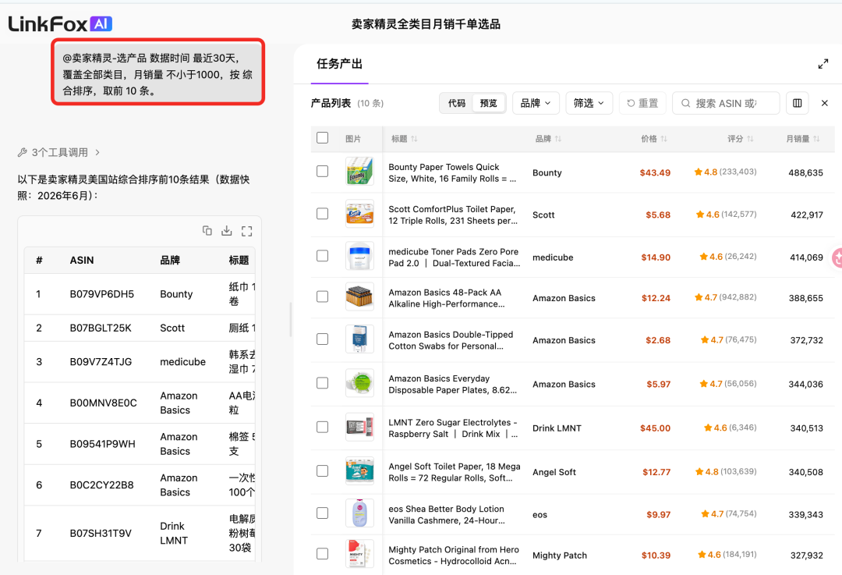Image resolution: width=842 pixels, height=575 pixels.
Task: Switch to 预览 view
Action: [x=488, y=103]
